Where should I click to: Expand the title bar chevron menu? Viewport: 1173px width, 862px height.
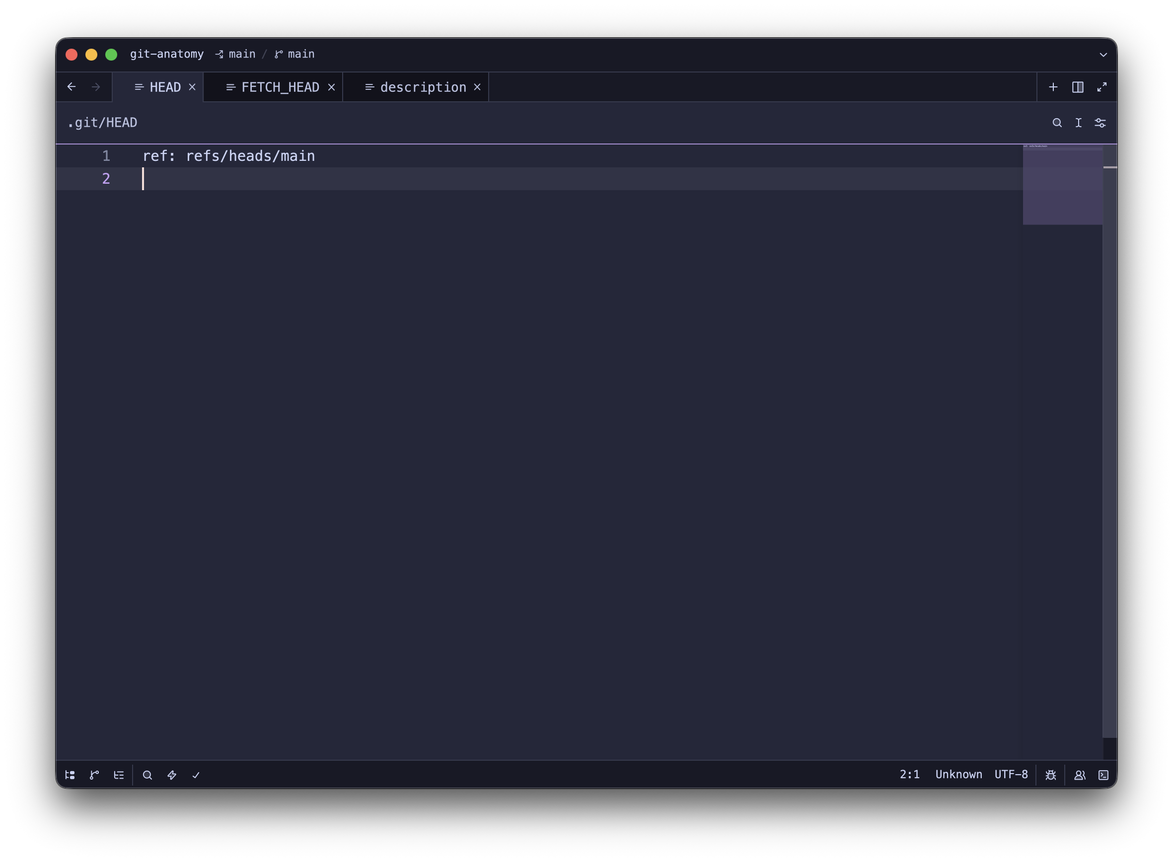(x=1103, y=54)
